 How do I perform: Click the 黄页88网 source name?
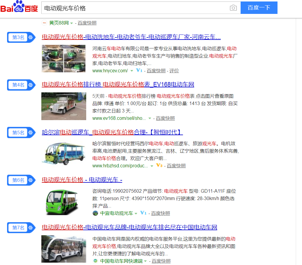point(59,23)
